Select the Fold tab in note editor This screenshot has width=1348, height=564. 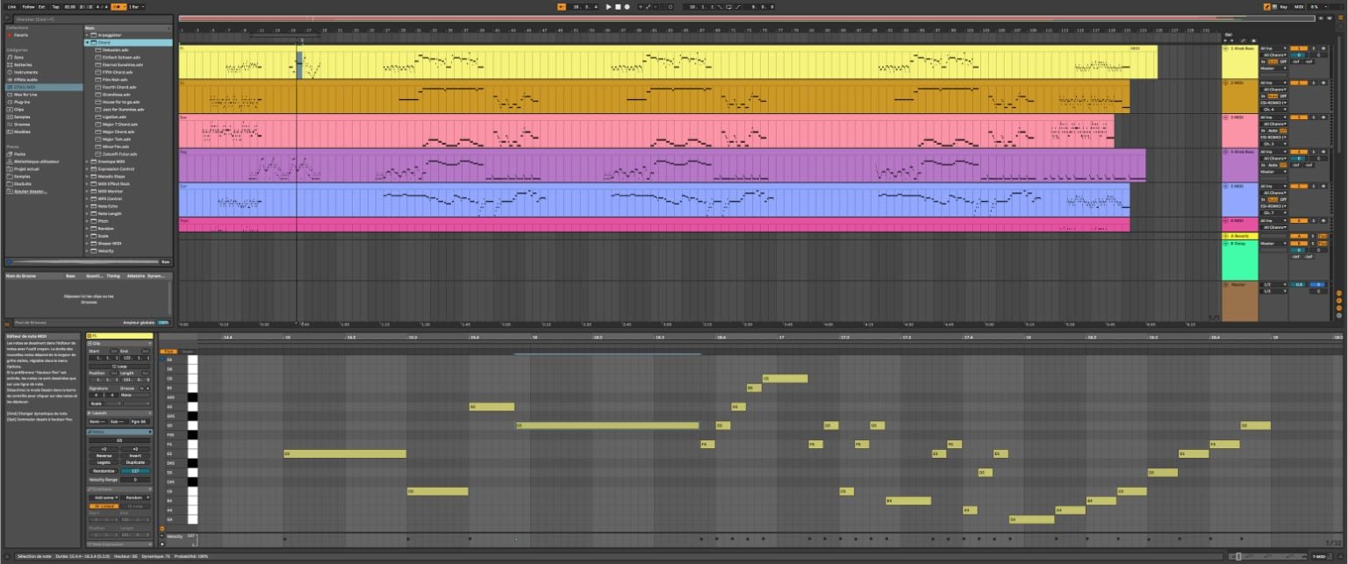click(170, 351)
